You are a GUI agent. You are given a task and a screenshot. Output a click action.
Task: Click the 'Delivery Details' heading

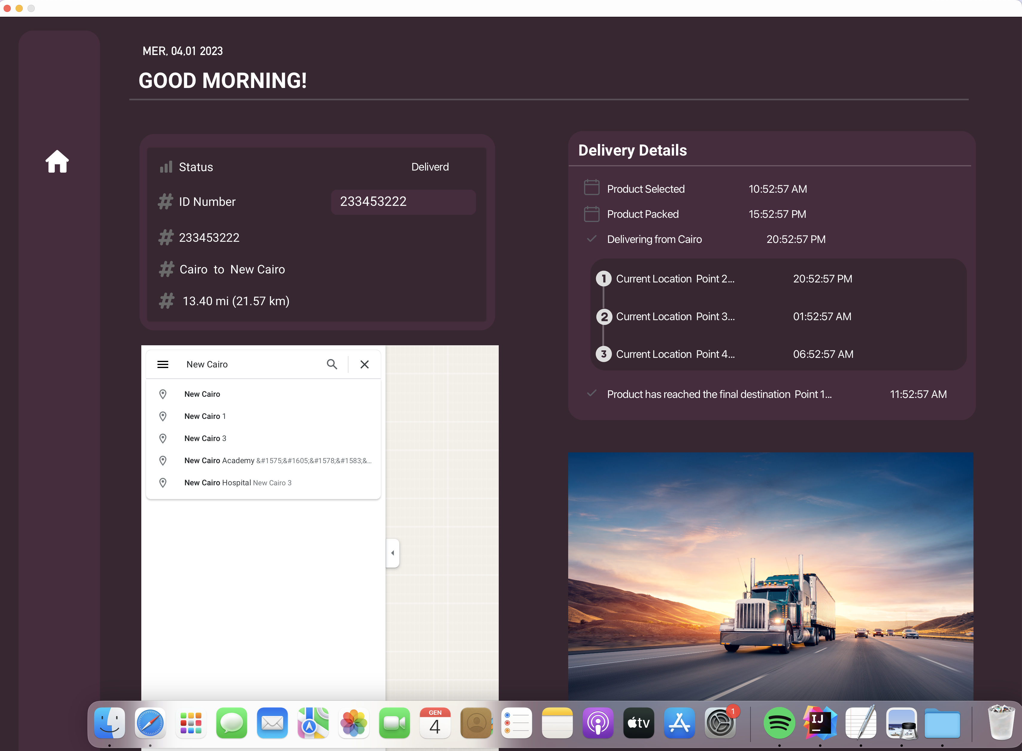click(x=632, y=150)
